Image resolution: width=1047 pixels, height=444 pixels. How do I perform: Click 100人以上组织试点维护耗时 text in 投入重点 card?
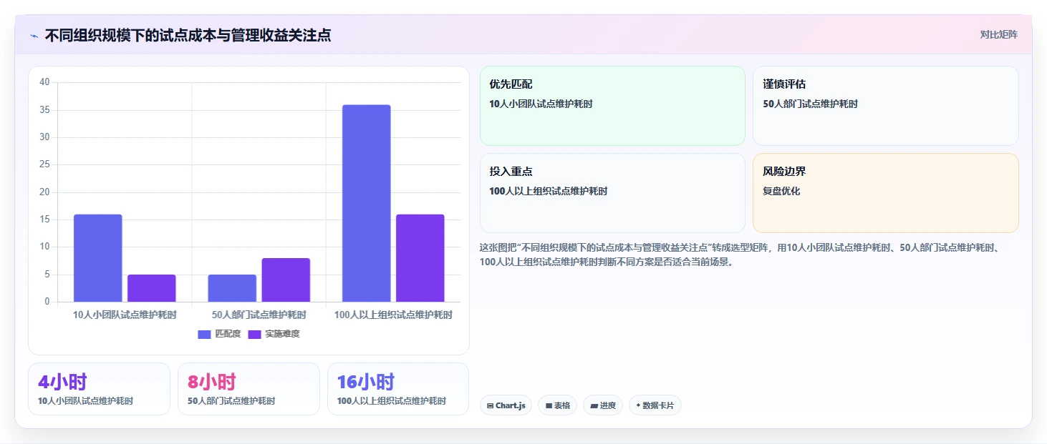[548, 192]
